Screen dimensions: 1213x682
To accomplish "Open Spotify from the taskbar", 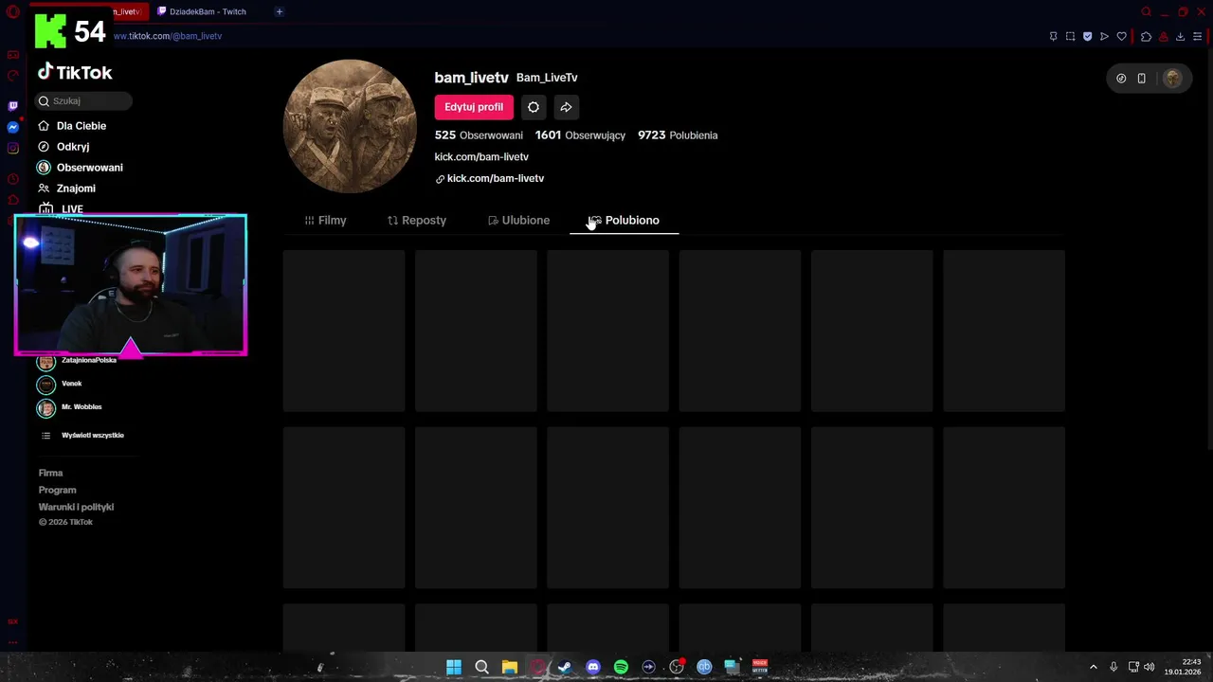I will [x=621, y=667].
